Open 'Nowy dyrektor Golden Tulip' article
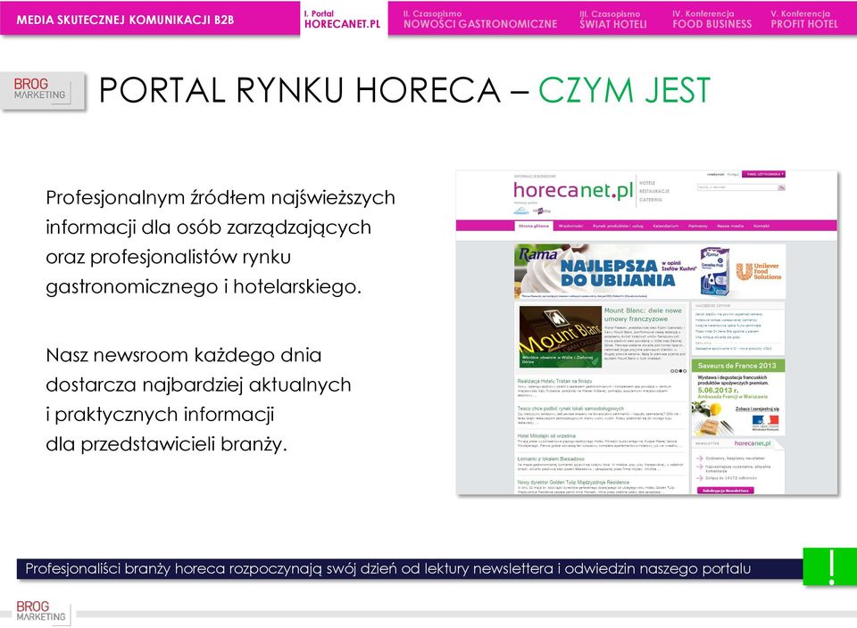Viewport: 857px width, 628px height. (x=573, y=483)
